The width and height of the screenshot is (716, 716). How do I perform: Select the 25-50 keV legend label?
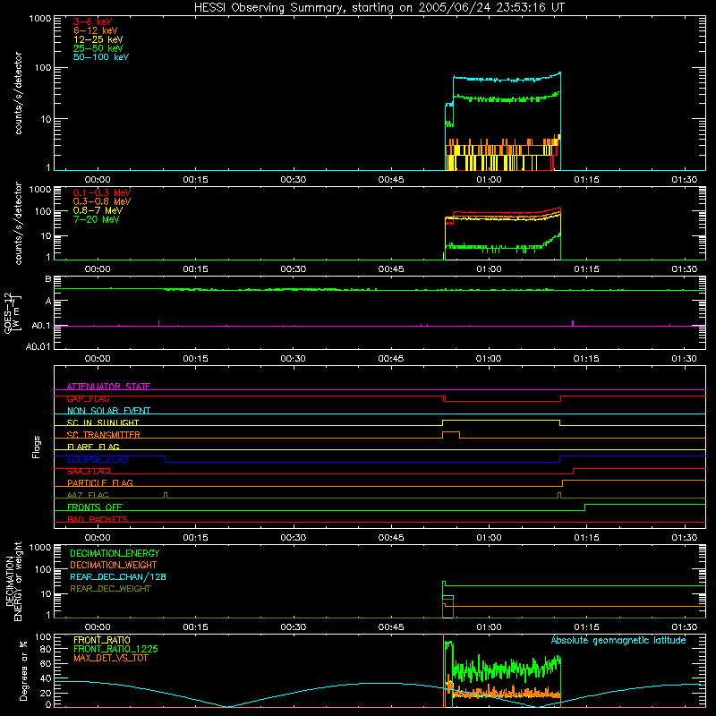98,48
